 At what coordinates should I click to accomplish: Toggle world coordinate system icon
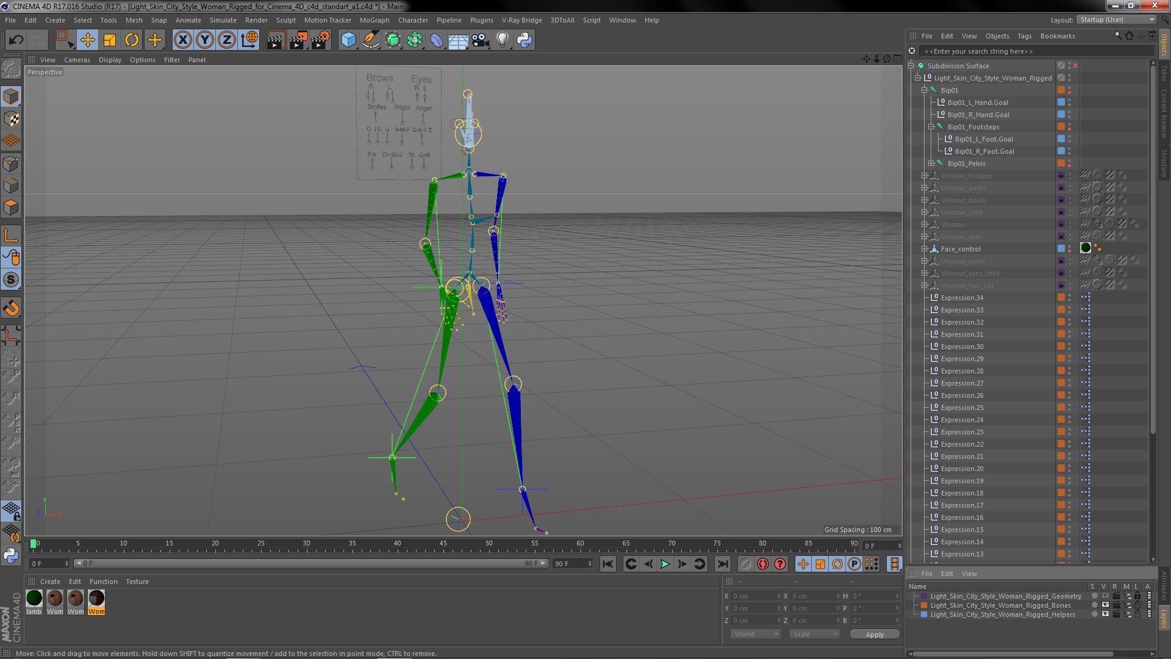[249, 40]
